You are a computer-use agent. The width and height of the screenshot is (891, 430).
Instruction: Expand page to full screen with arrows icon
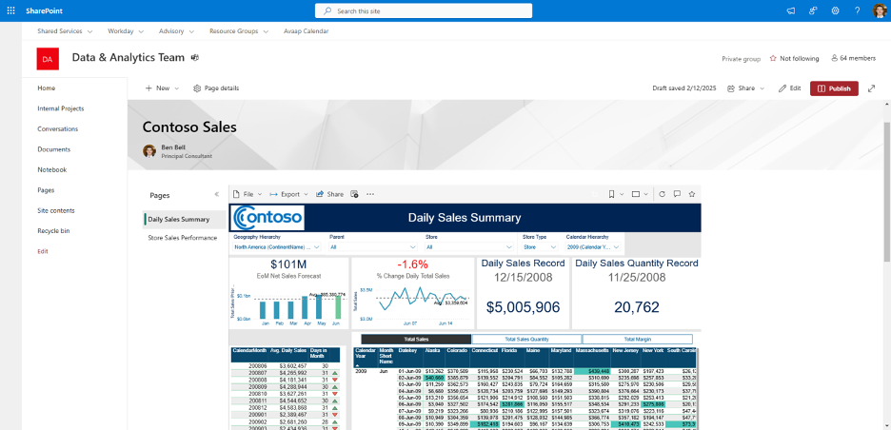click(x=872, y=88)
